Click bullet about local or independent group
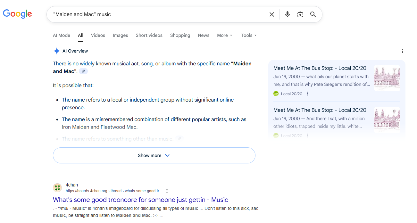Image resolution: width=417 pixels, height=223 pixels. (x=148, y=103)
